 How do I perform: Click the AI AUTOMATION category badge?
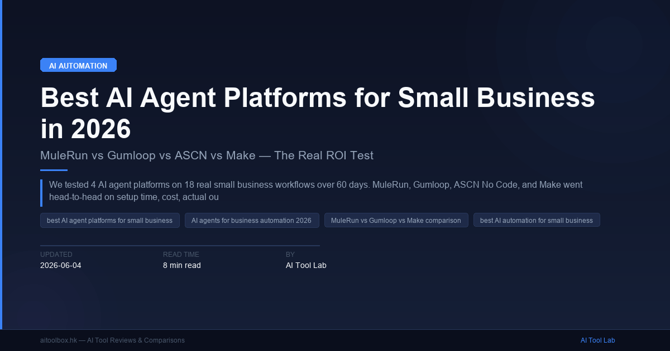click(78, 65)
